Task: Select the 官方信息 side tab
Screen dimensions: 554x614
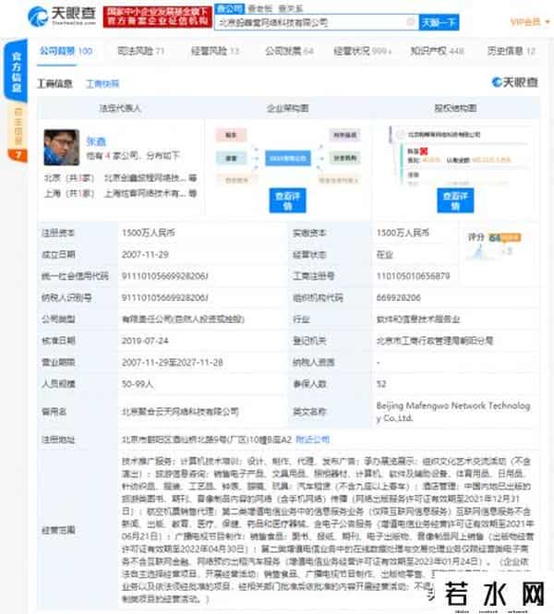Action: (16, 72)
